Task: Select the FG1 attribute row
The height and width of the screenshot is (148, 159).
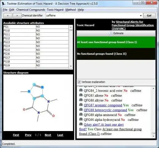Action: click(36, 27)
